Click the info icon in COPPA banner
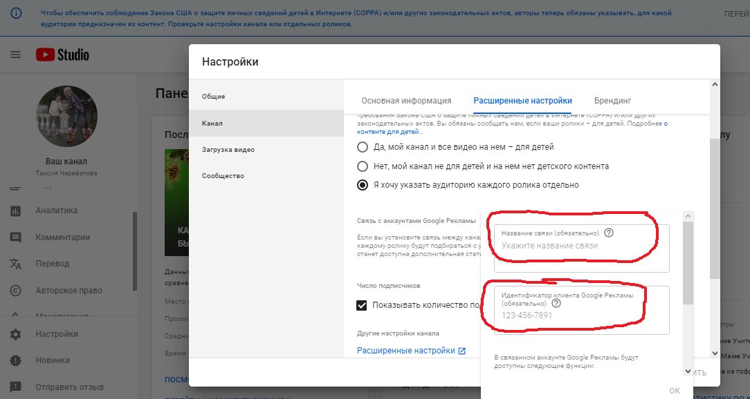The width and height of the screenshot is (750, 399). click(x=16, y=13)
